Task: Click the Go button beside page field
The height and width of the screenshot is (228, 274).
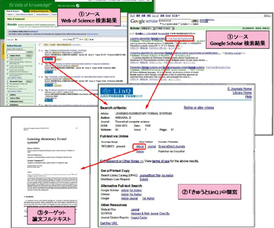Action: pos(86,40)
